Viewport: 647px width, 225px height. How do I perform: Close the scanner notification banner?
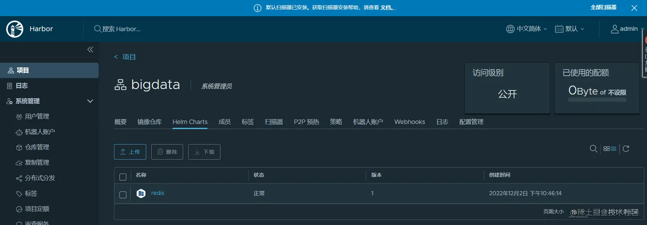click(634, 8)
